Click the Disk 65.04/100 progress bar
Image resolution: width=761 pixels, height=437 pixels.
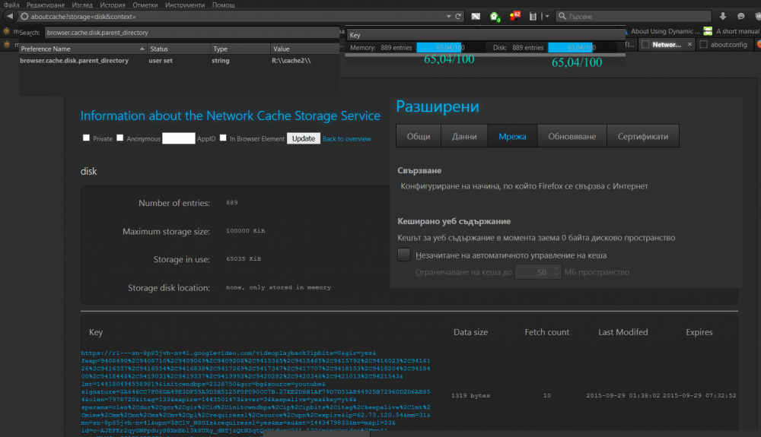click(x=582, y=47)
